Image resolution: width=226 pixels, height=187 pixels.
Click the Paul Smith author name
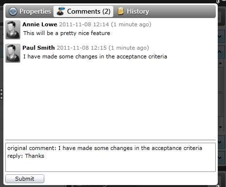(x=38, y=48)
